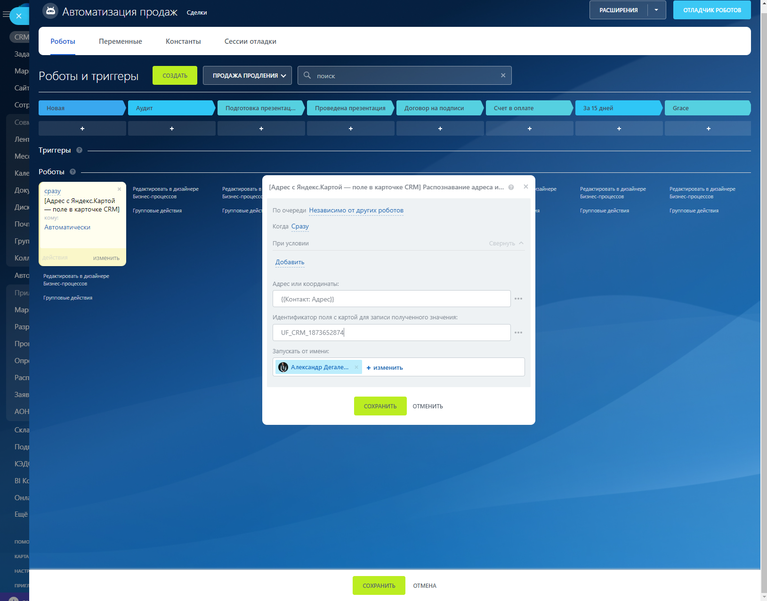
Task: Select the Счет в оплате stage header
Action: pyautogui.click(x=530, y=108)
